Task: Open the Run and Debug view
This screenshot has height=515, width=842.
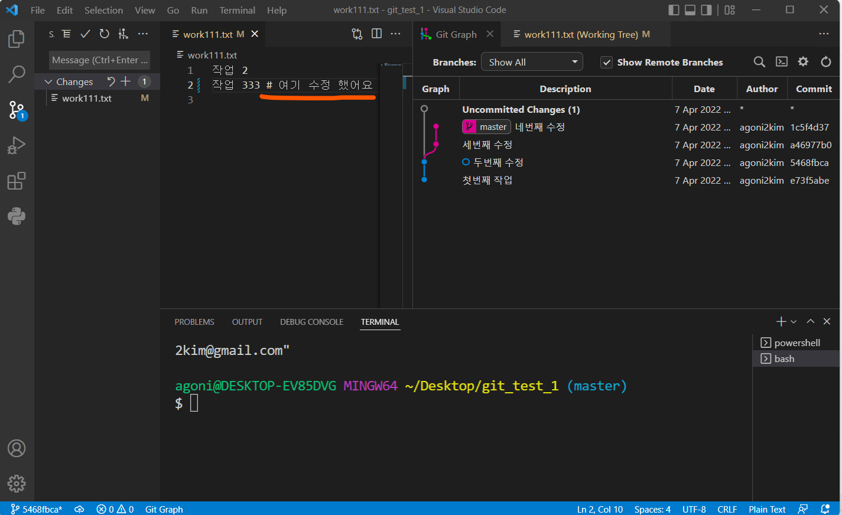Action: coord(17,145)
